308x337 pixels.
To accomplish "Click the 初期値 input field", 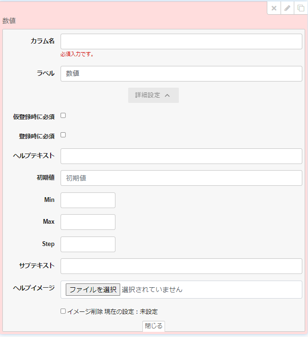I will (181, 178).
